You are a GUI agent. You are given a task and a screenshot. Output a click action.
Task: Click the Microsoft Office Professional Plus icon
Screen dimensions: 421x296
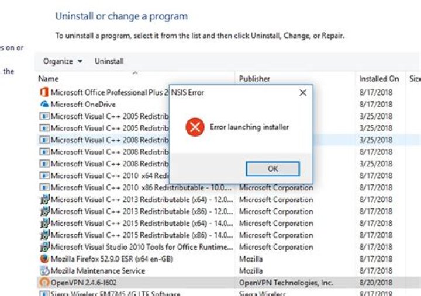(x=44, y=92)
